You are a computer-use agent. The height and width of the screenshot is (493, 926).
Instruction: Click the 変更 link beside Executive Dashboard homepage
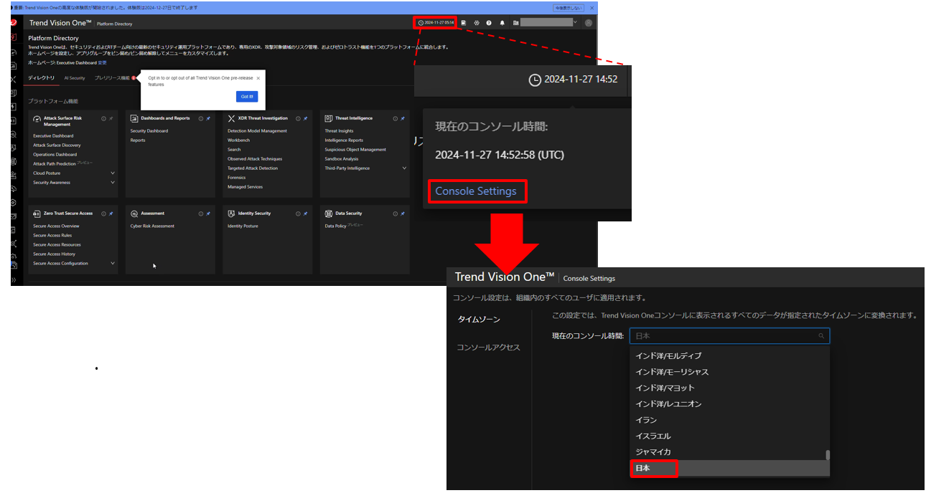[102, 62]
